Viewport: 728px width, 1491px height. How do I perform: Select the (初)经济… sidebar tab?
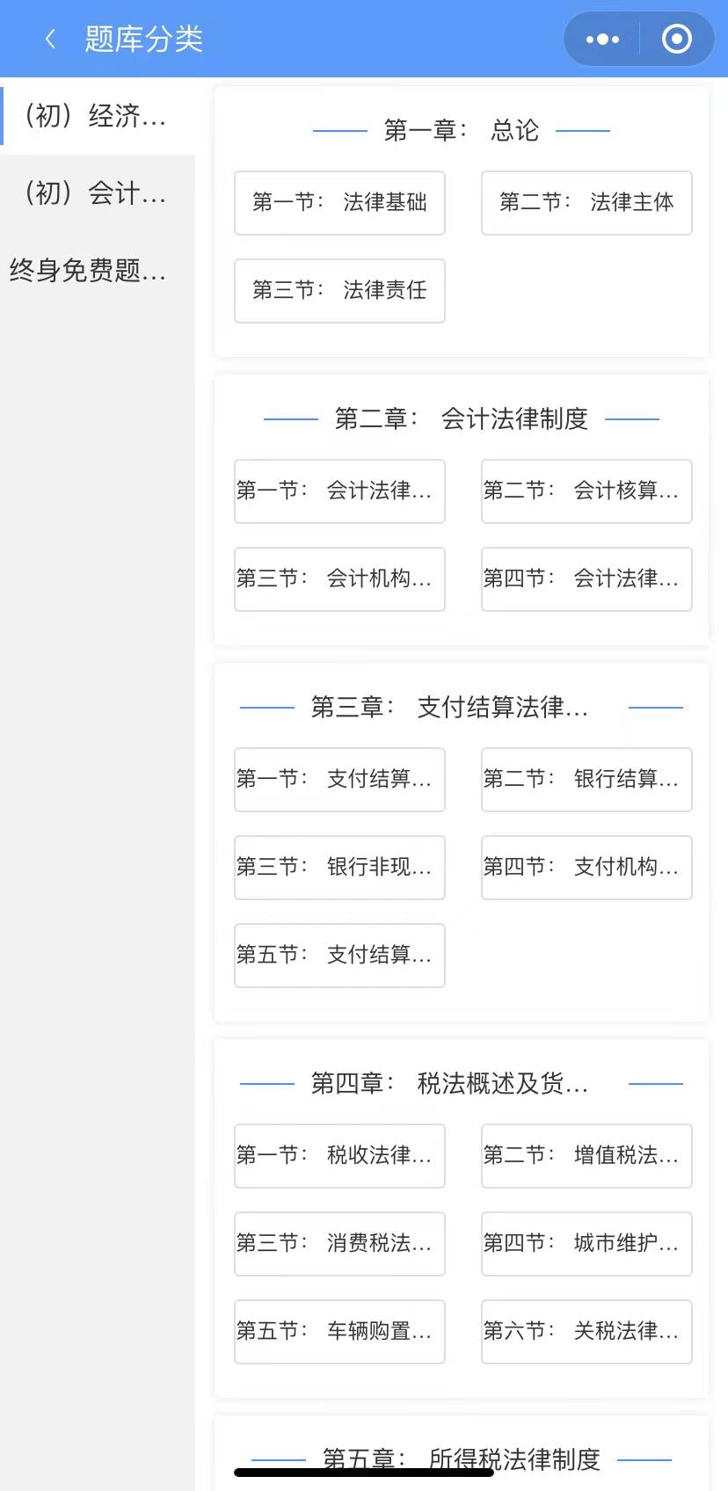[97, 116]
